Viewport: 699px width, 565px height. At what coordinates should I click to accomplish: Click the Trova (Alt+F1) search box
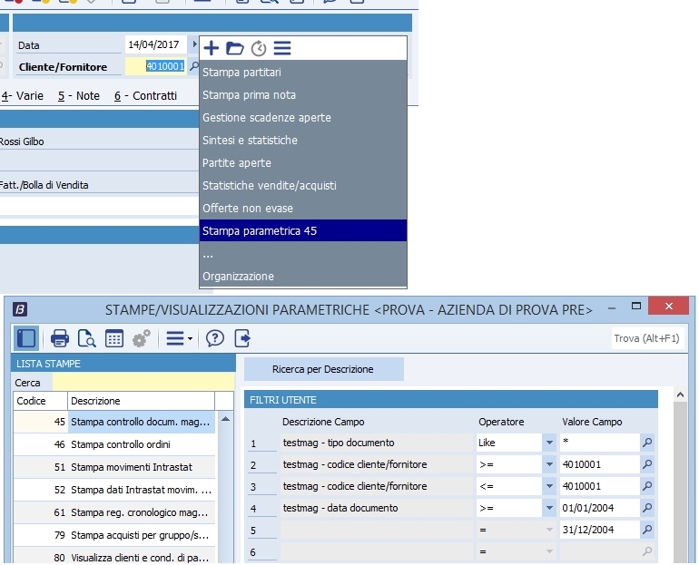click(648, 339)
